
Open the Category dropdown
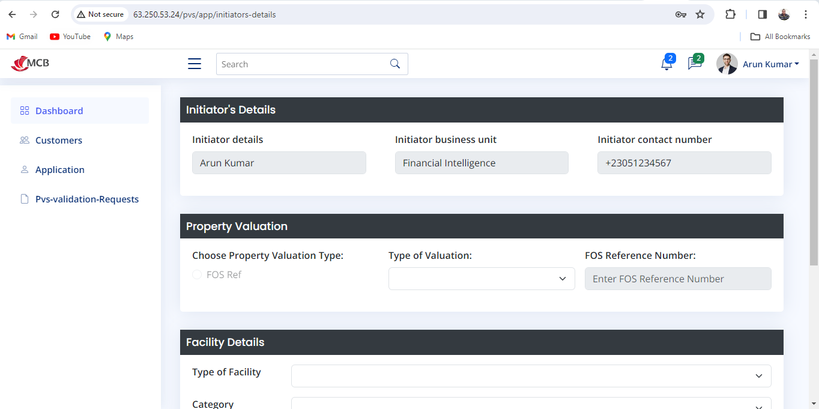click(531, 403)
